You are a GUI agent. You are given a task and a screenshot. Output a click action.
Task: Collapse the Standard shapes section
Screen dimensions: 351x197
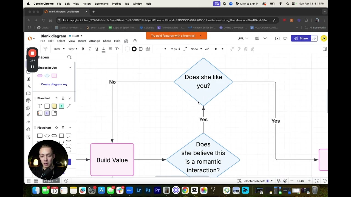point(70,98)
